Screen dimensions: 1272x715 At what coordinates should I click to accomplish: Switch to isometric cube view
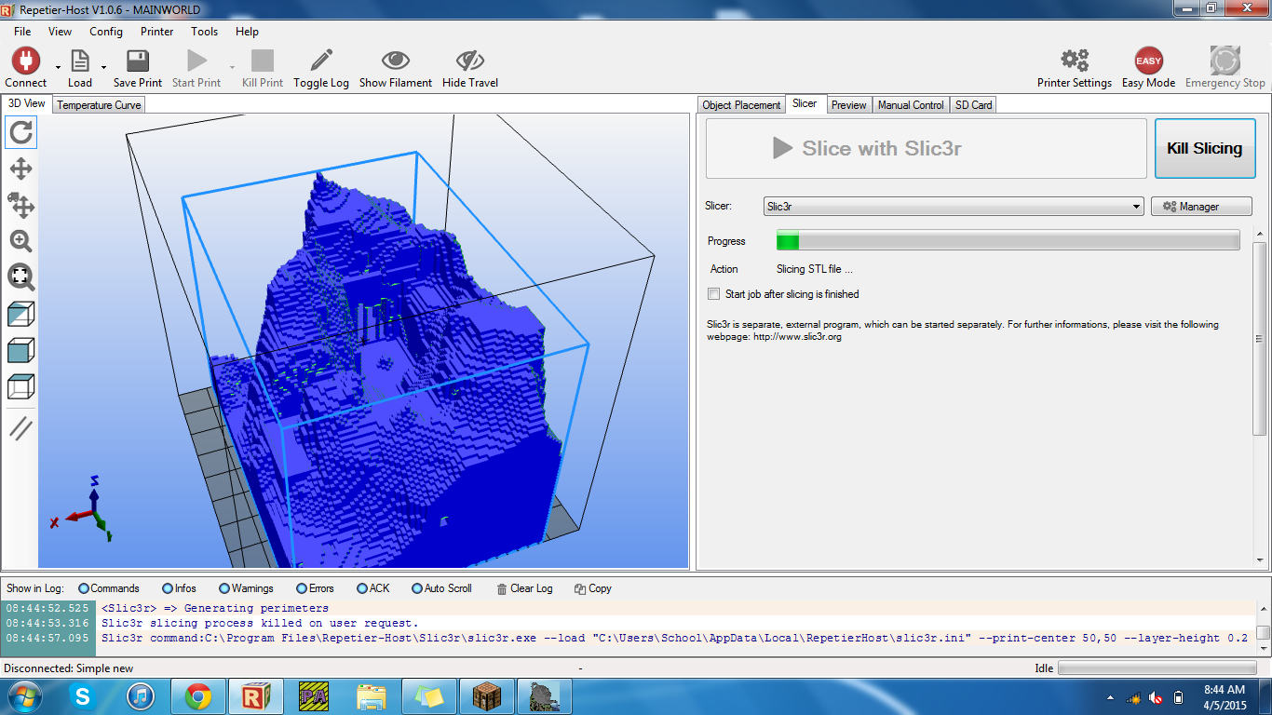coord(20,314)
